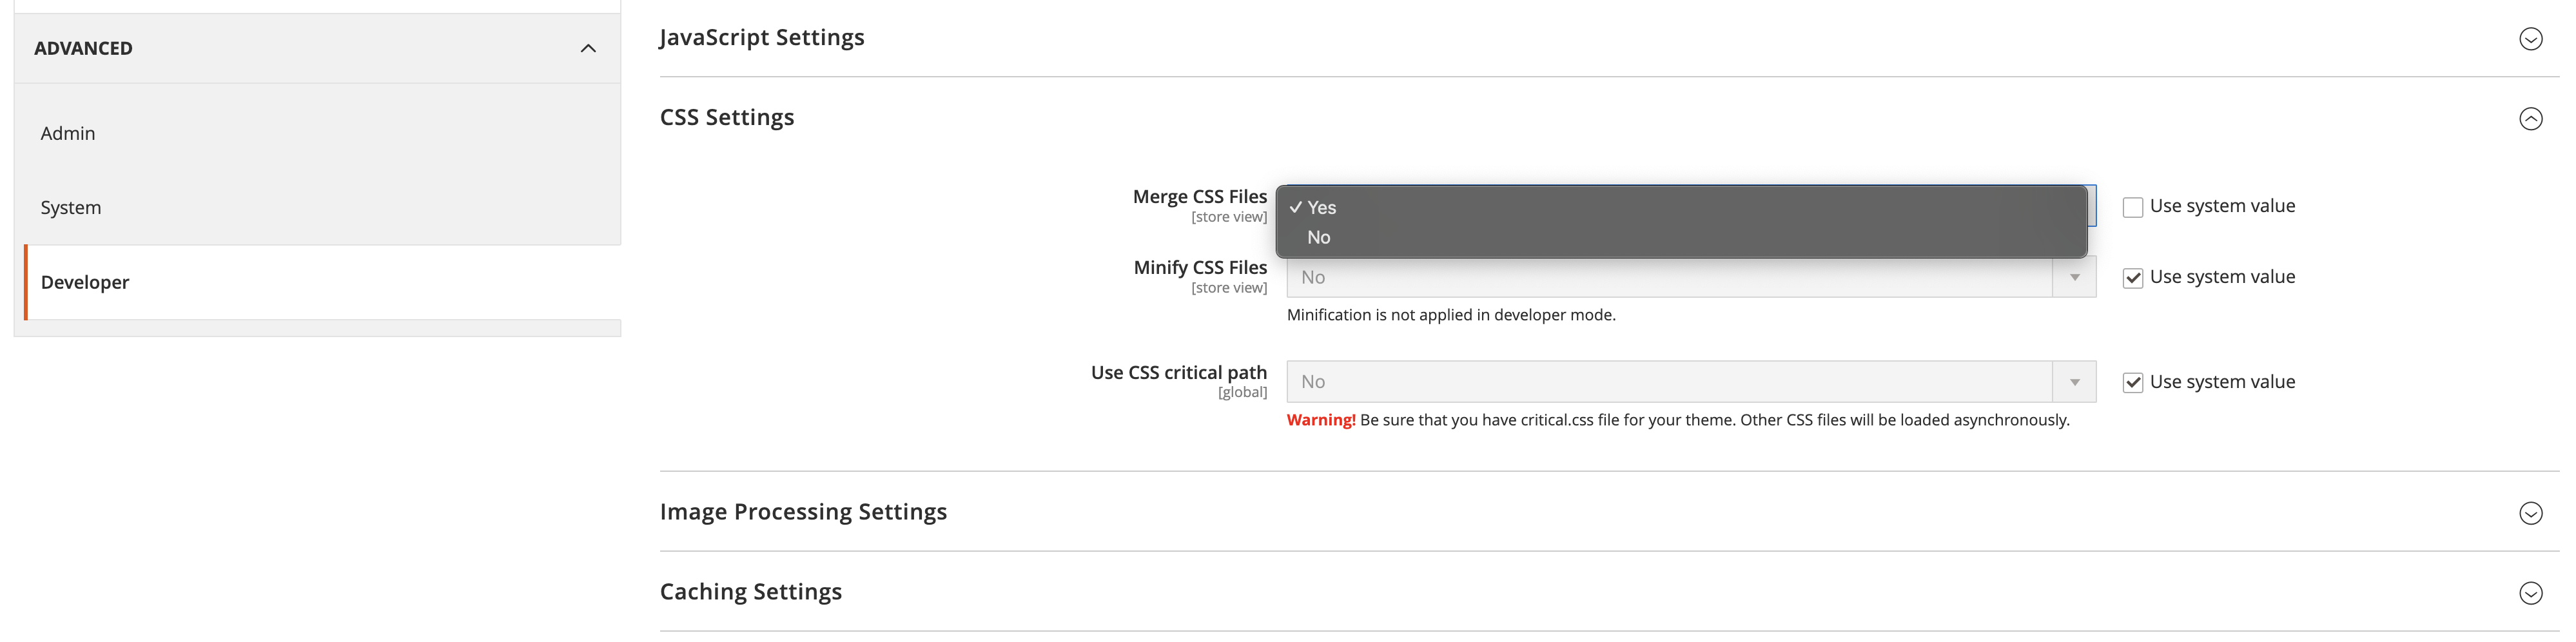Viewport: 2576px width, 642px height.
Task: Click the checkmark next to Yes option
Action: tap(1297, 208)
